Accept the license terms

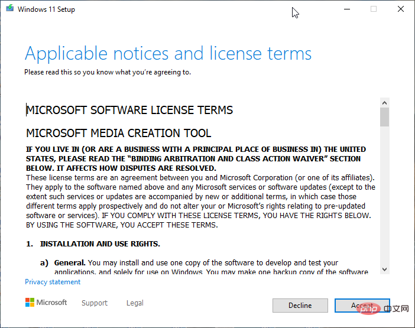click(362, 306)
